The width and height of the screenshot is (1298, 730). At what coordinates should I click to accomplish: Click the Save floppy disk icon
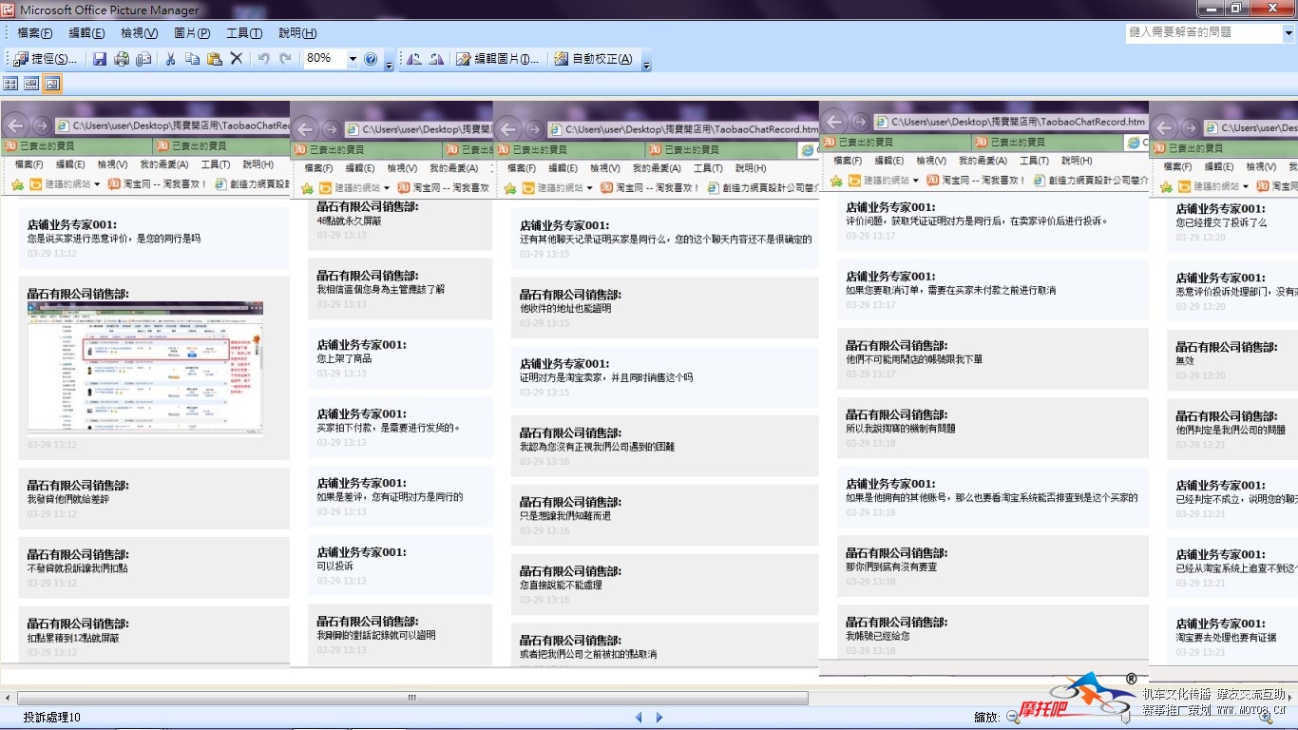[100, 59]
